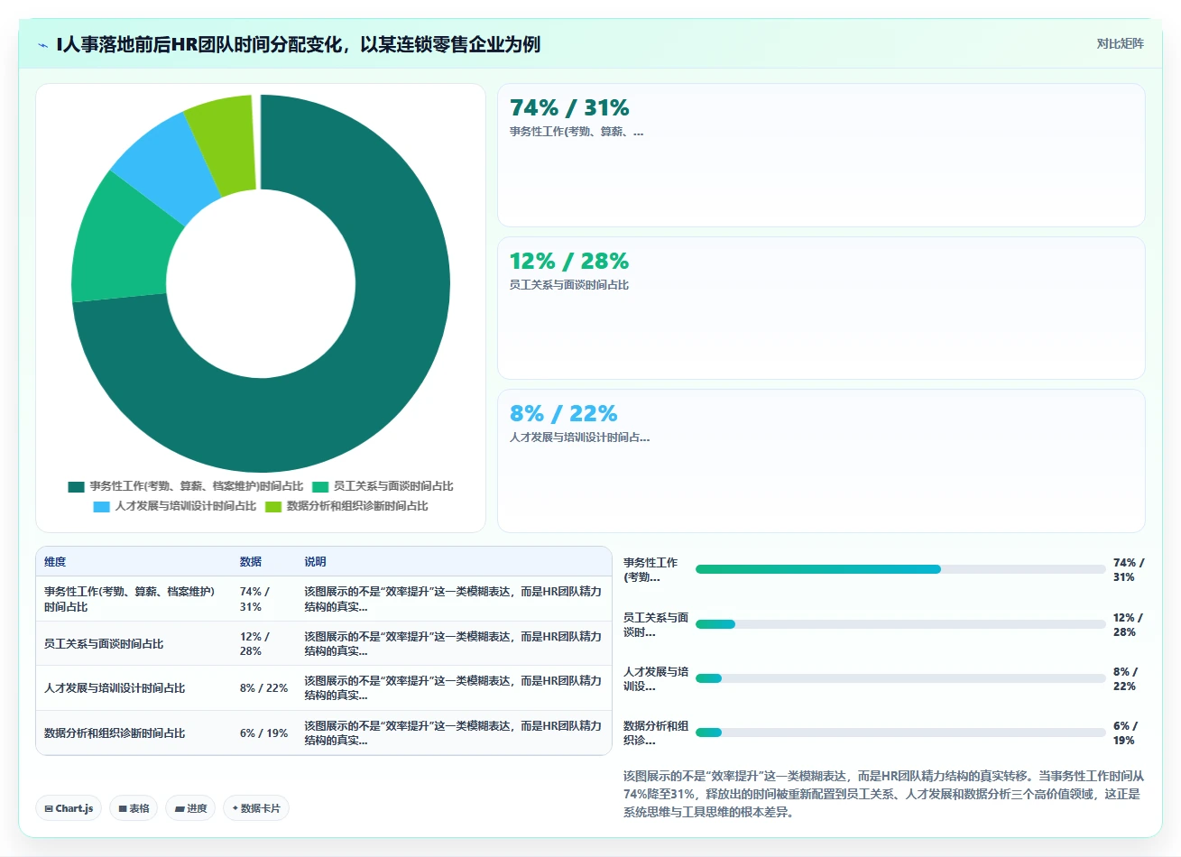Click the summary paragraph below progress bars
Image resolution: width=1181 pixels, height=857 pixels.
point(884,794)
